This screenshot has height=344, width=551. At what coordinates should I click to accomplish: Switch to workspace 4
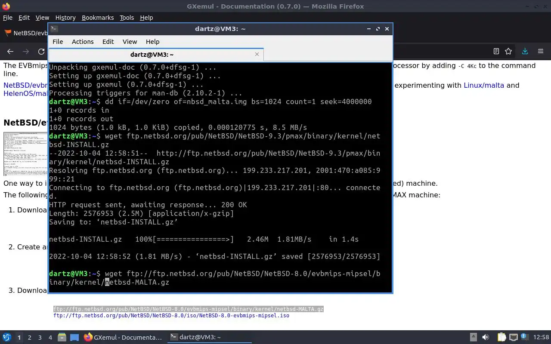click(x=50, y=338)
